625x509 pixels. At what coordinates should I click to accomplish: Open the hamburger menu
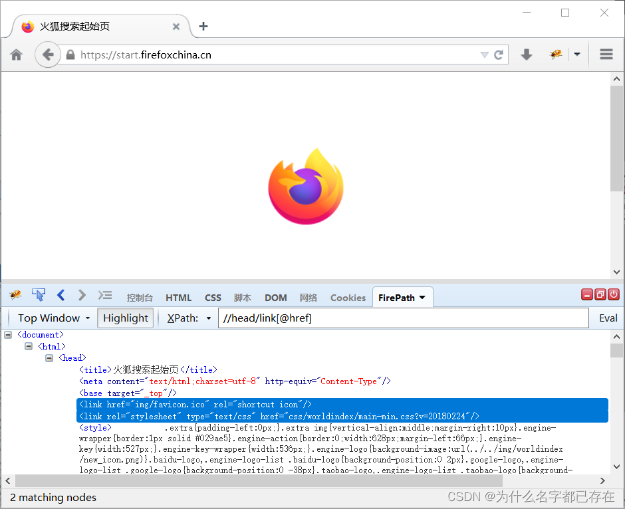pos(606,54)
